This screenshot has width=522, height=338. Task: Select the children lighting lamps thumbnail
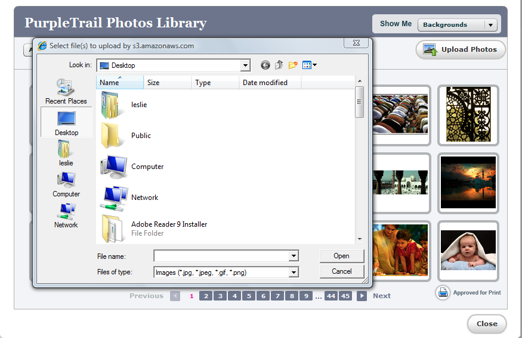(x=401, y=251)
